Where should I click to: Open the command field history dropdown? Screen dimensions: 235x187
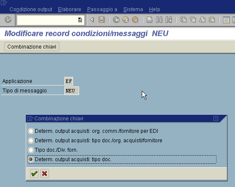coord(80,20)
